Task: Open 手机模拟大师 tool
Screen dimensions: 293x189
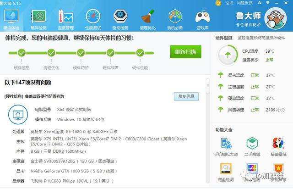Action: (226, 147)
